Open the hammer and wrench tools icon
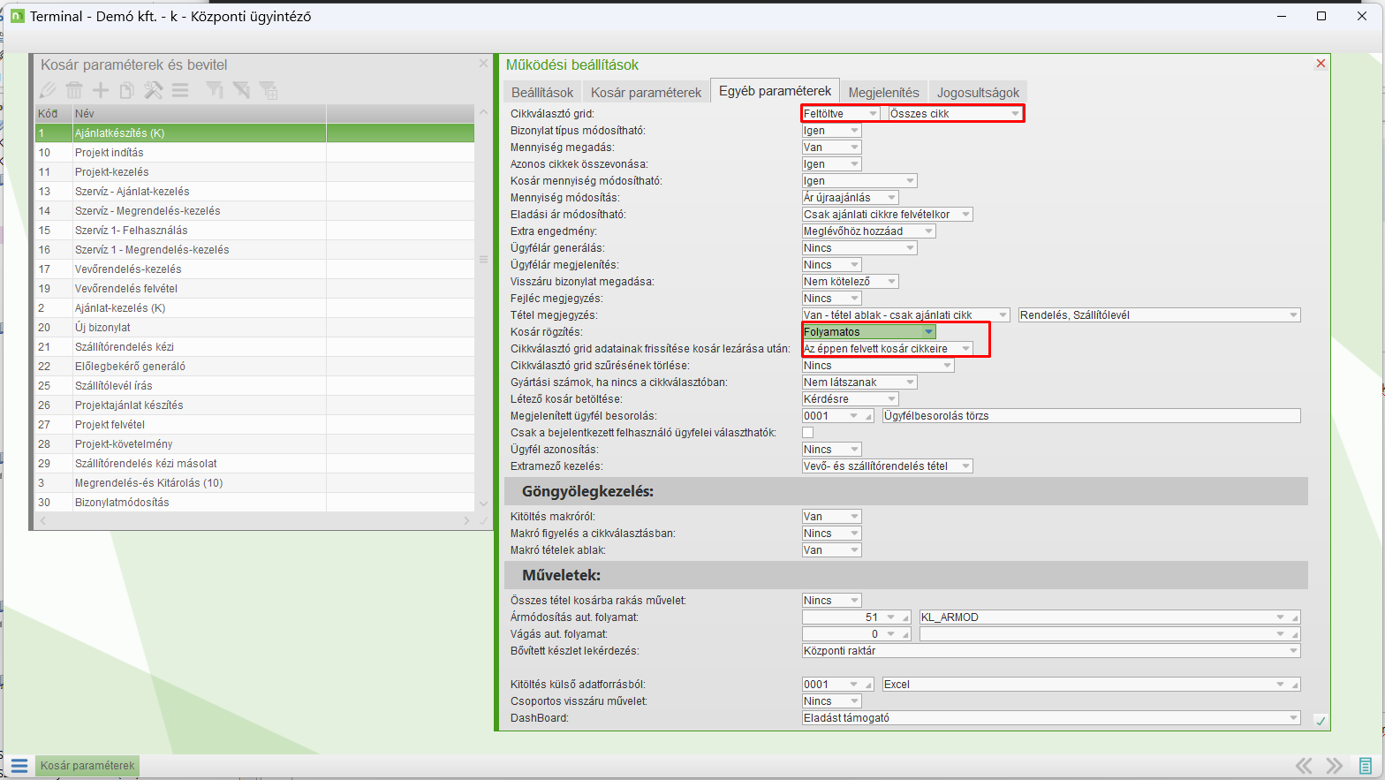1385x780 pixels. point(154,90)
